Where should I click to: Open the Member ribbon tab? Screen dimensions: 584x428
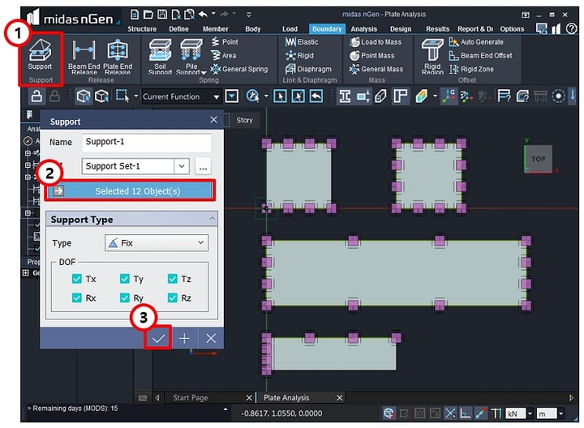click(215, 28)
